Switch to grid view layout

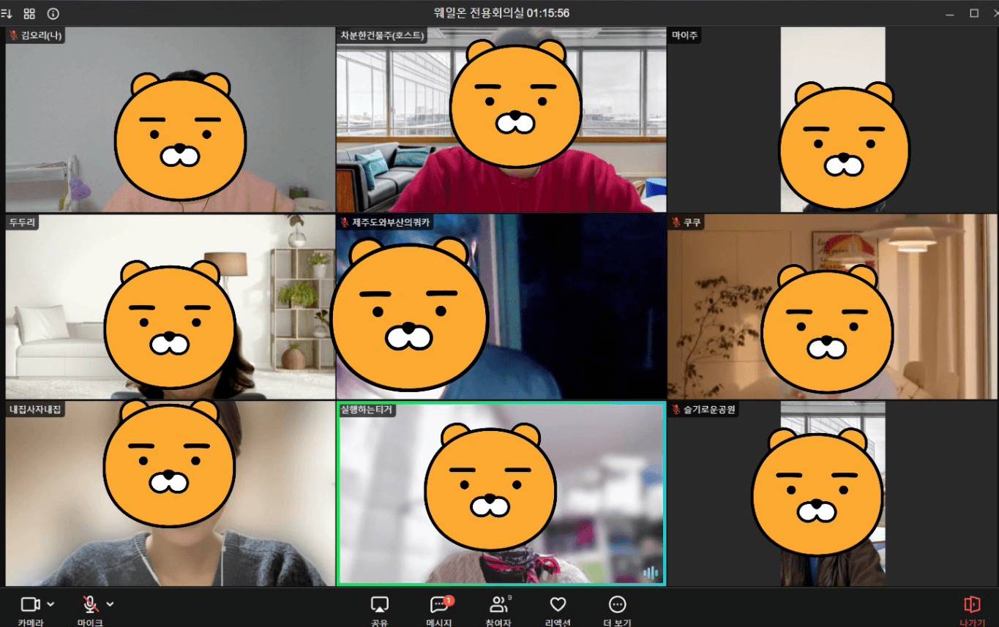pyautogui.click(x=29, y=13)
